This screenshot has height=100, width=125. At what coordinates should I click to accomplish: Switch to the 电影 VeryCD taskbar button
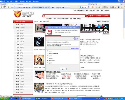coord(42,99)
